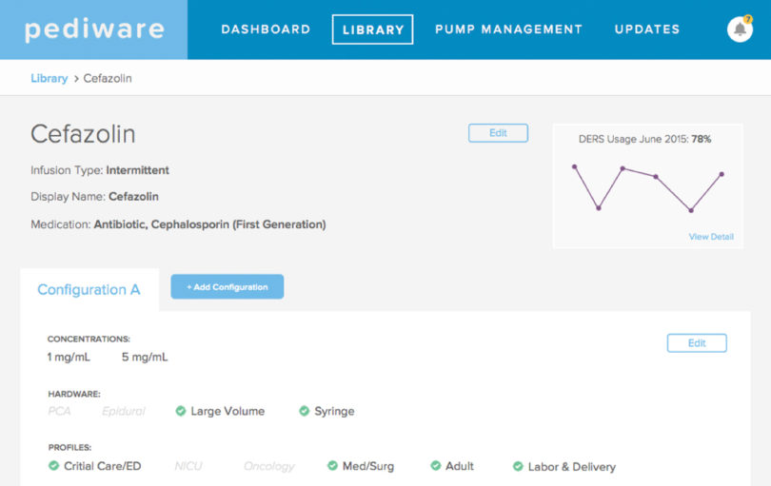Viewport: 771px width, 486px height.
Task: Open the Updates menu item
Action: pos(647,29)
